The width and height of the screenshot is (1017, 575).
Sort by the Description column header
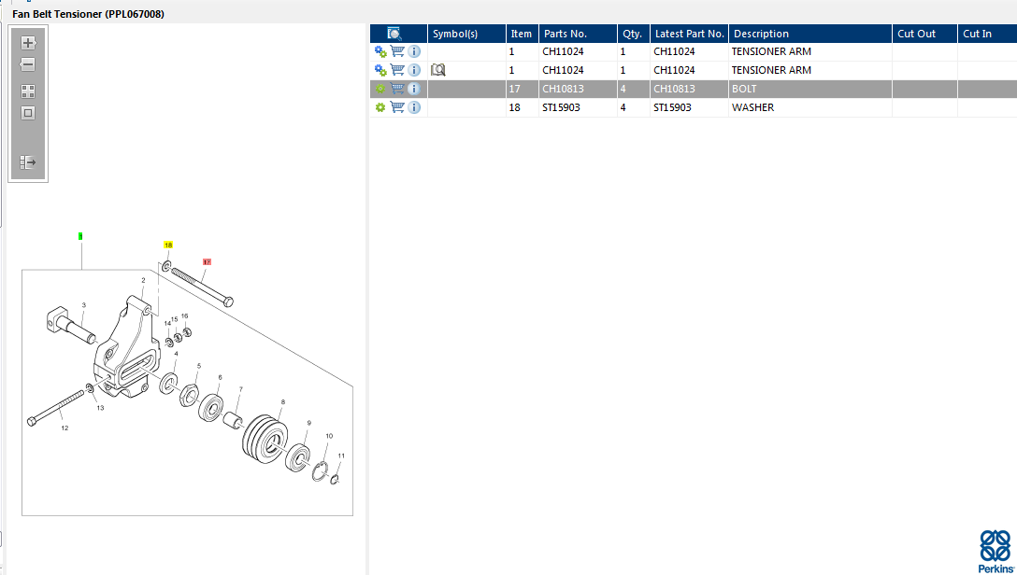tap(810, 34)
